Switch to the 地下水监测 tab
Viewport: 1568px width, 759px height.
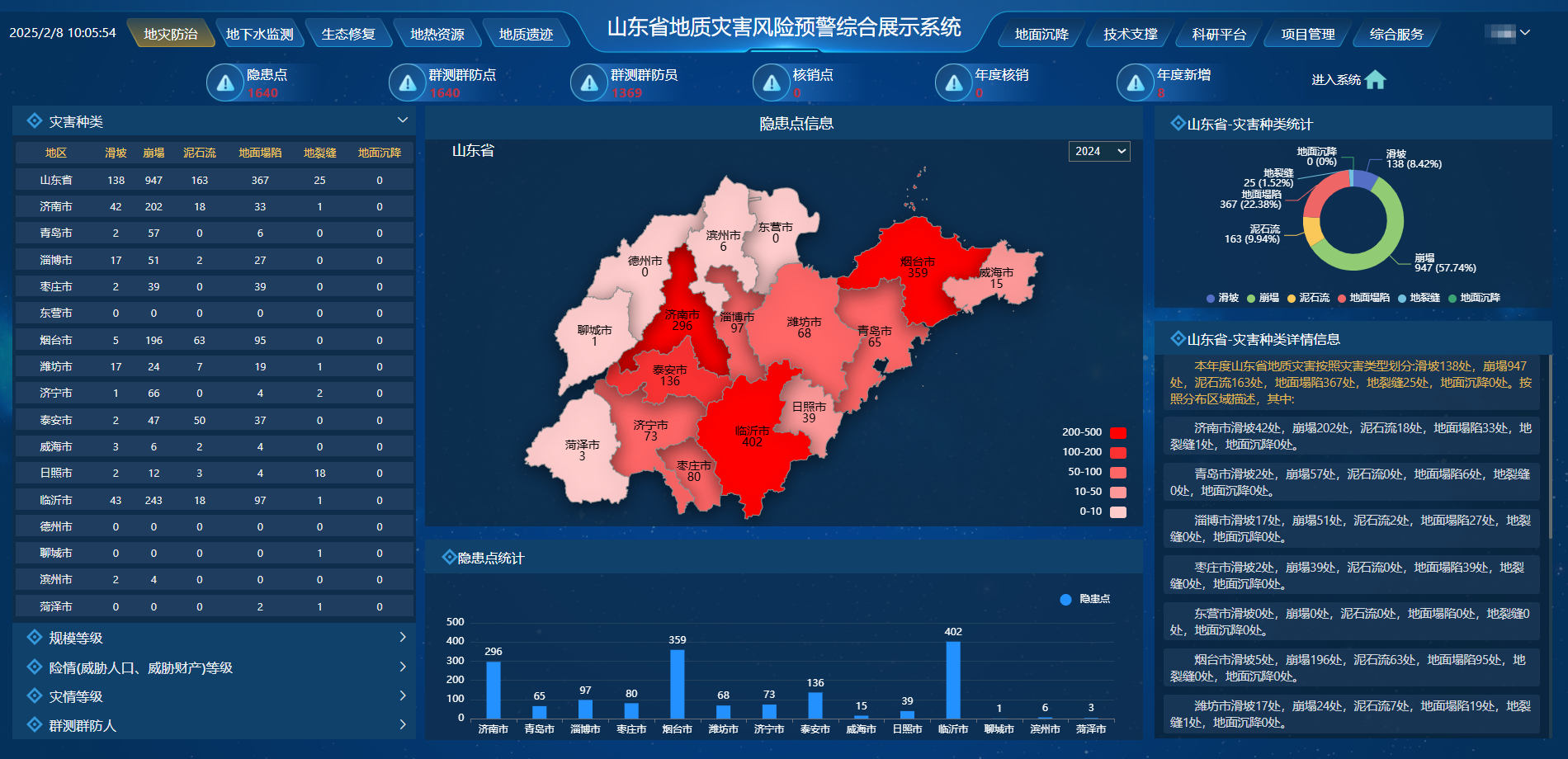tap(261, 33)
